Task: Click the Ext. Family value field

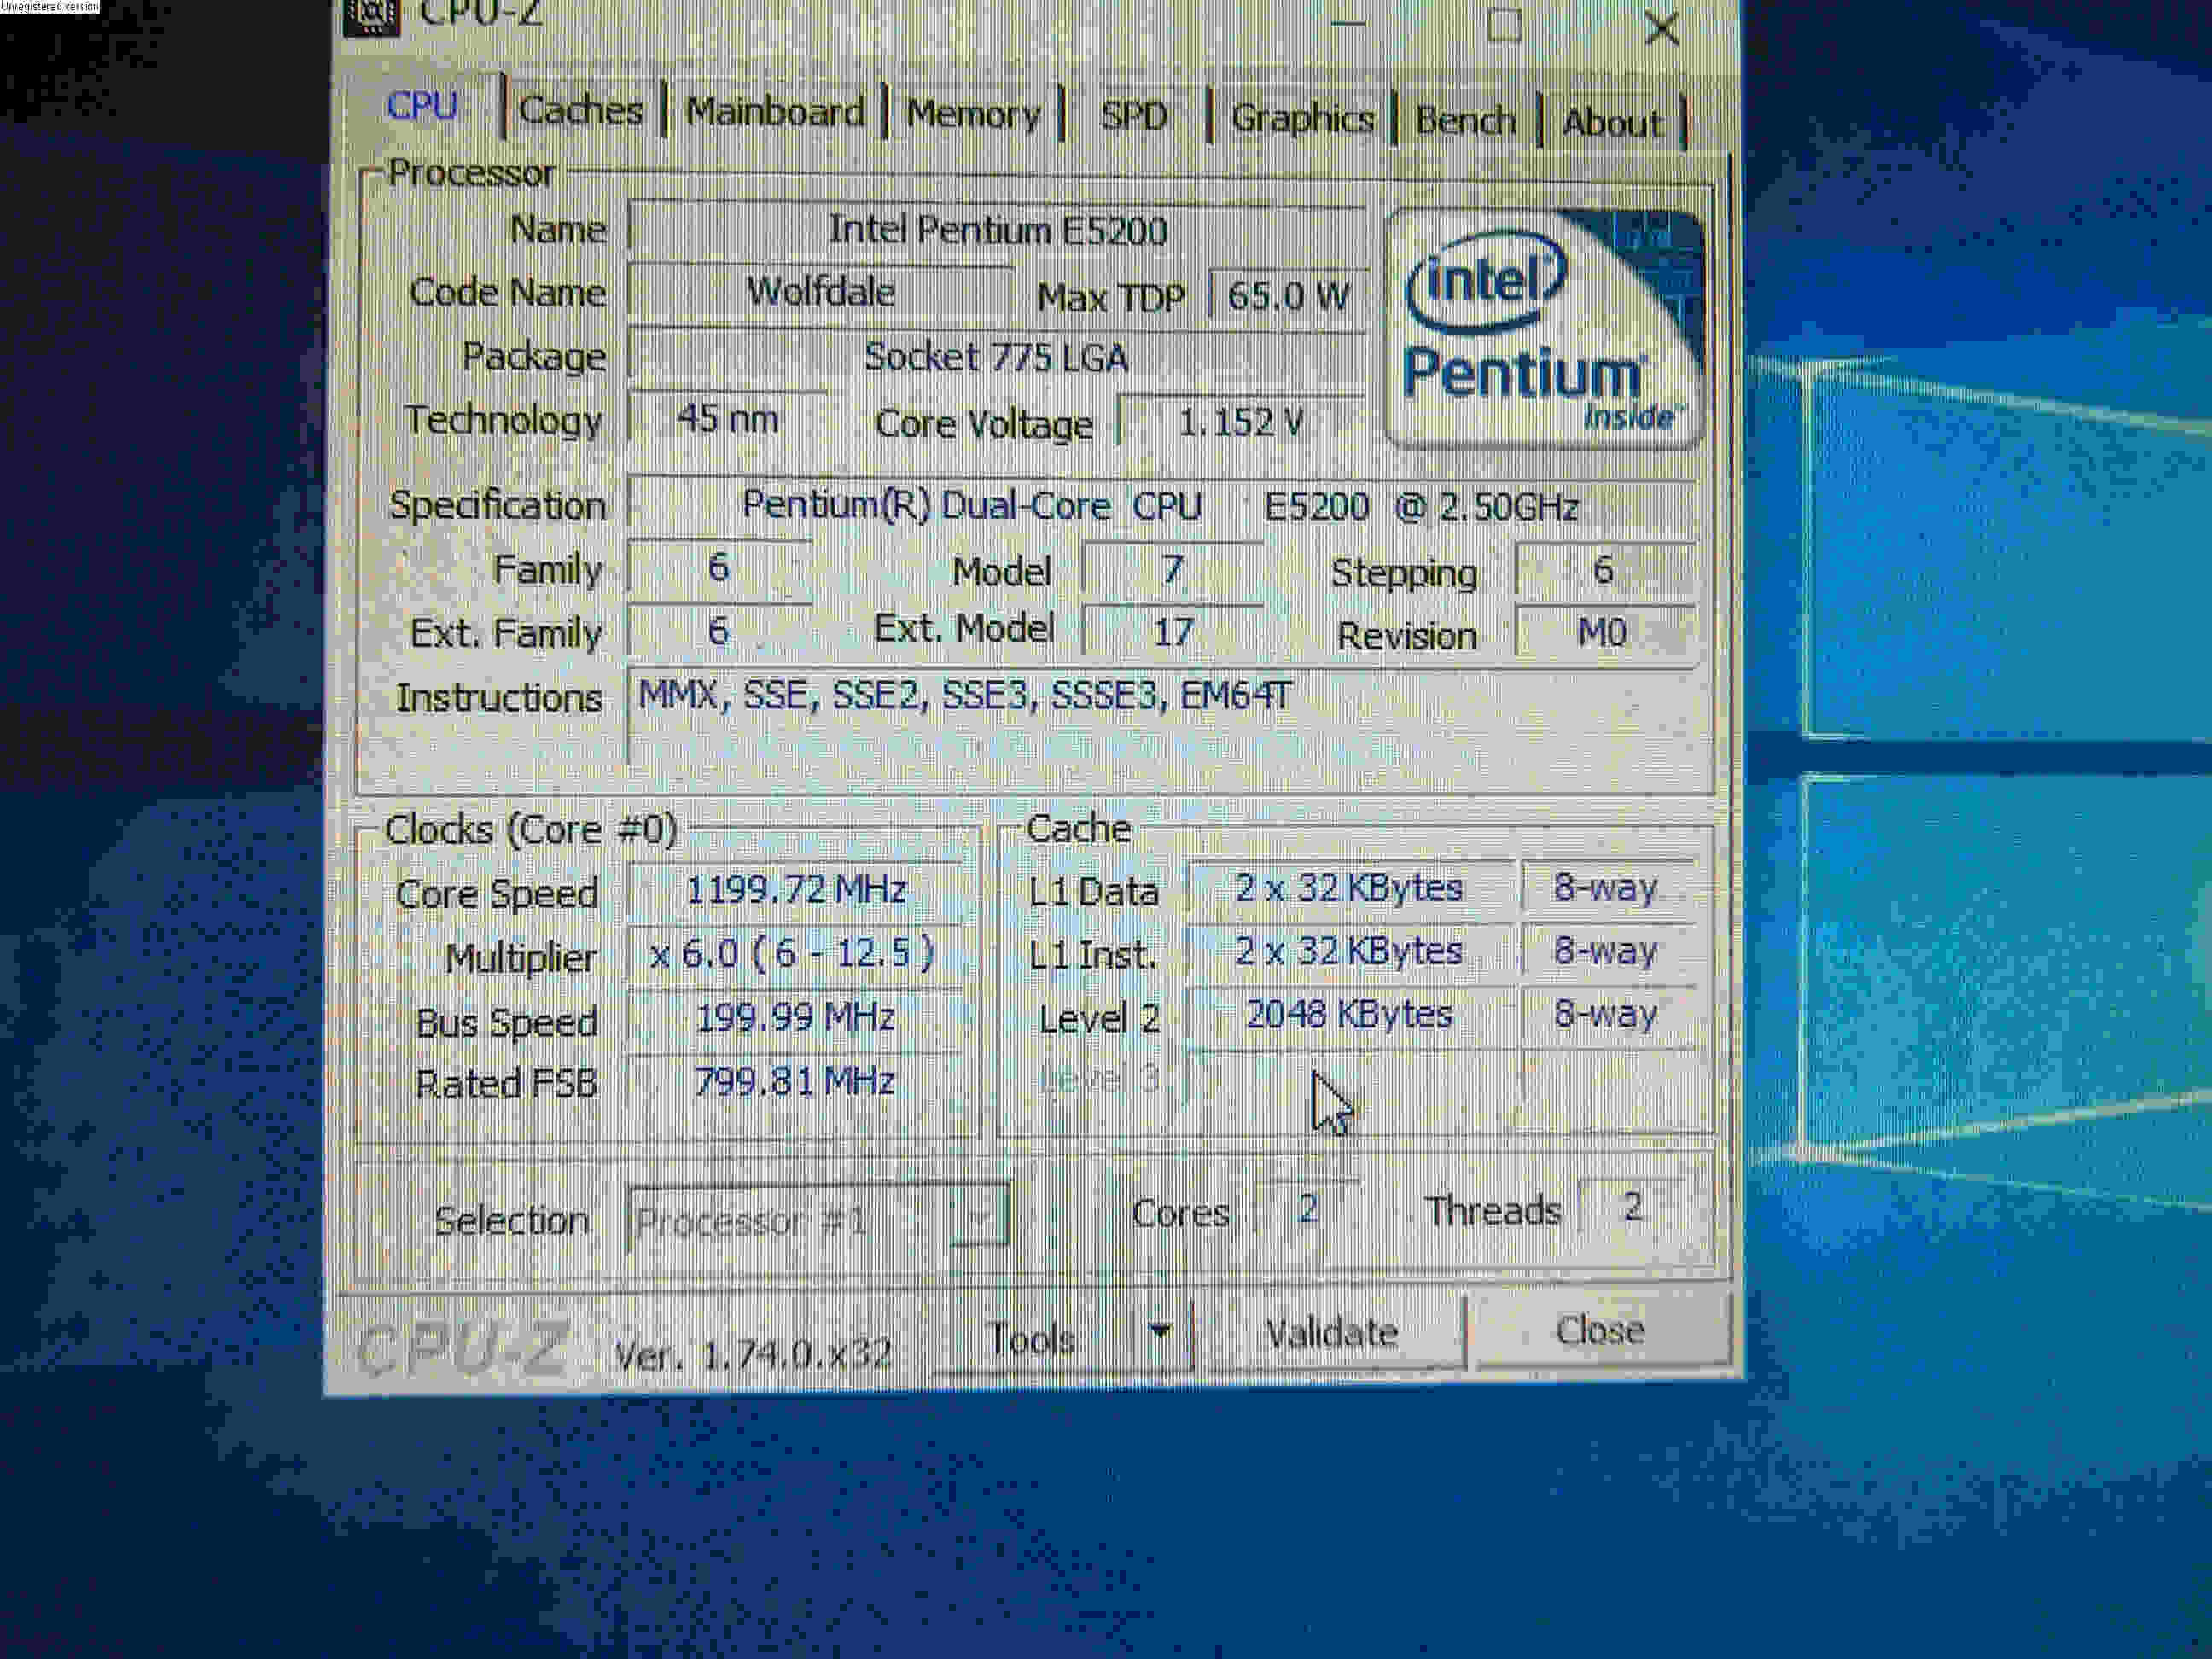Action: pyautogui.click(x=720, y=632)
